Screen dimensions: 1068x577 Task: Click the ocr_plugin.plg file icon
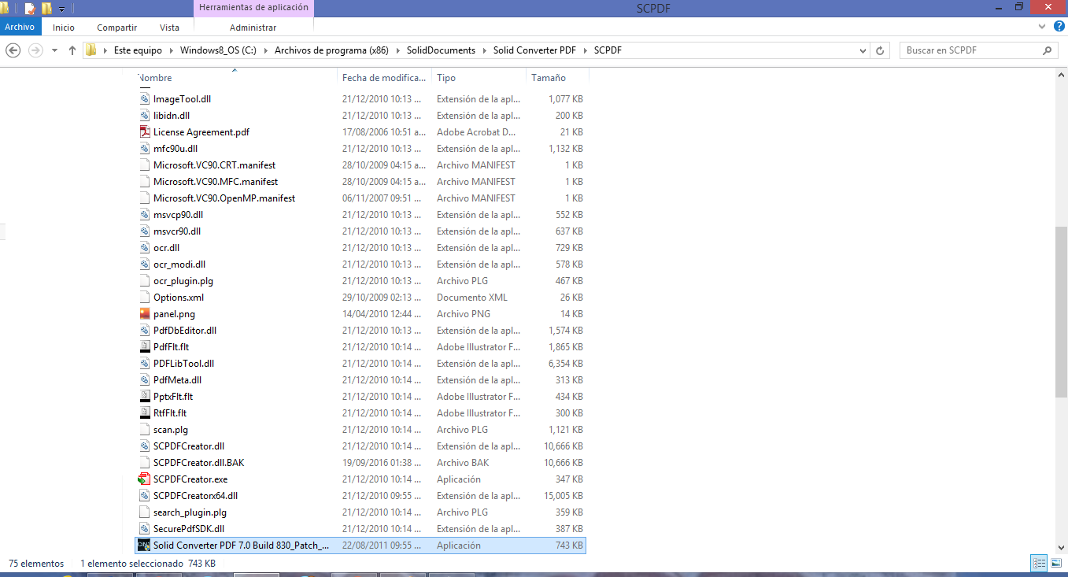point(144,281)
